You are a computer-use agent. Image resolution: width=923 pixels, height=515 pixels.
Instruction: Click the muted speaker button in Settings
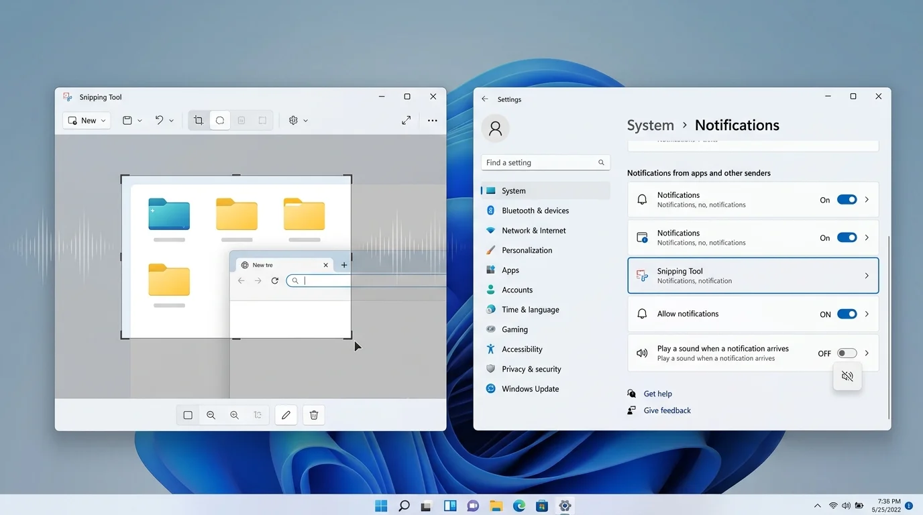click(x=847, y=376)
